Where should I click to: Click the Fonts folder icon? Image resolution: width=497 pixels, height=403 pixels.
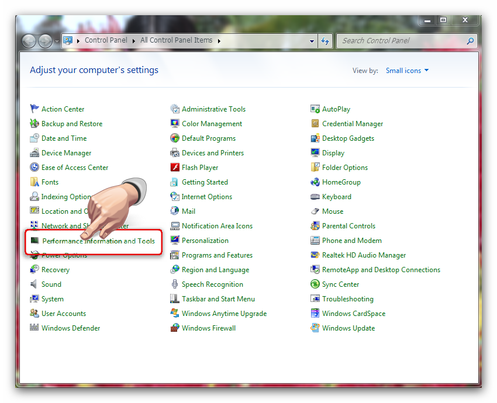coord(34,182)
